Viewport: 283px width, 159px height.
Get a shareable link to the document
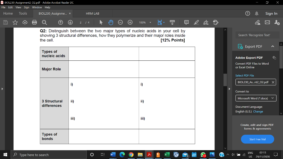(x=258, y=22)
